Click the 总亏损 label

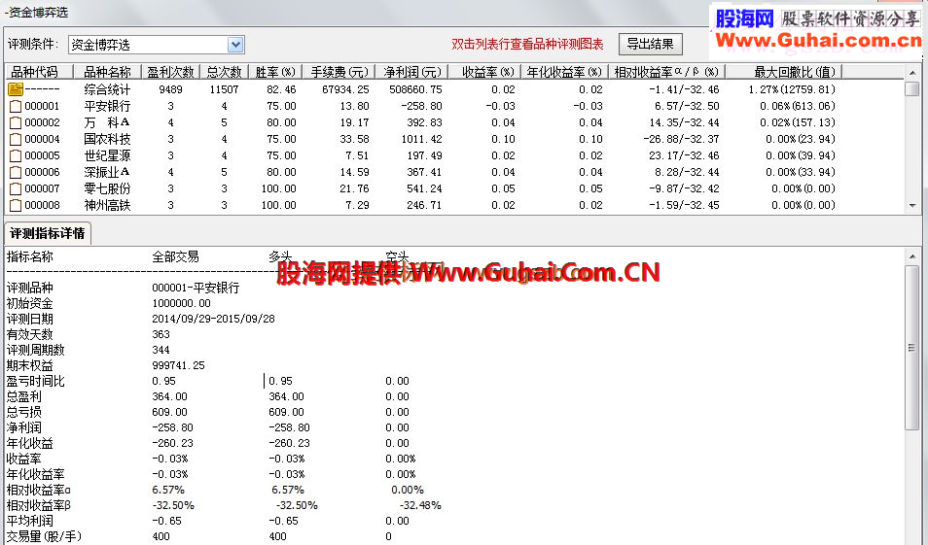[23, 412]
